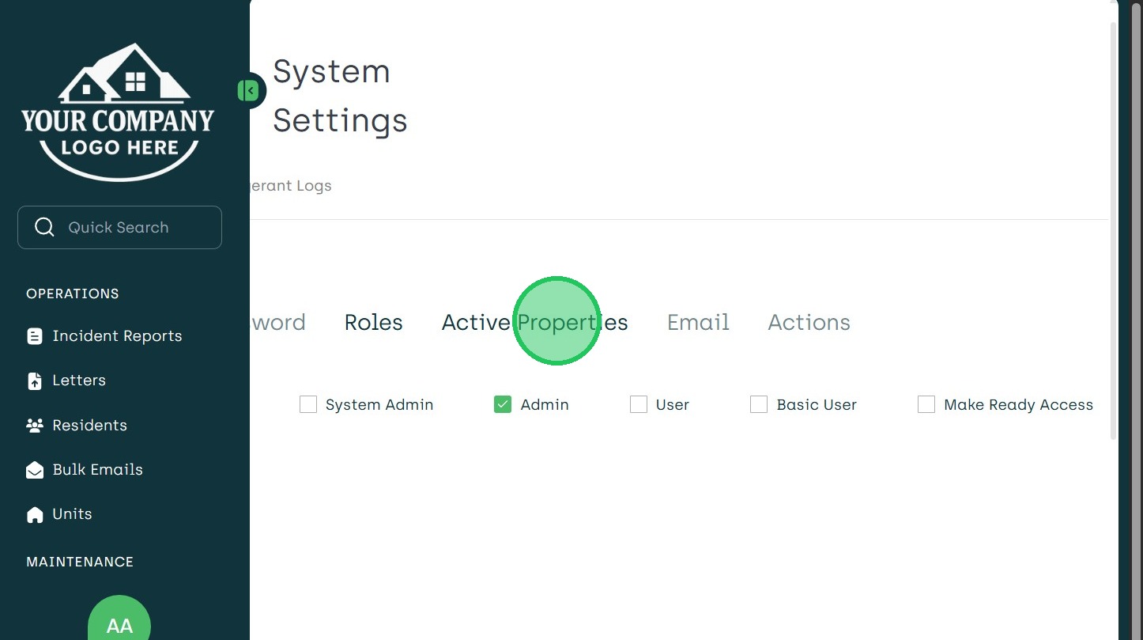Switch to the Roles tab
The width and height of the screenshot is (1143, 640).
point(373,323)
